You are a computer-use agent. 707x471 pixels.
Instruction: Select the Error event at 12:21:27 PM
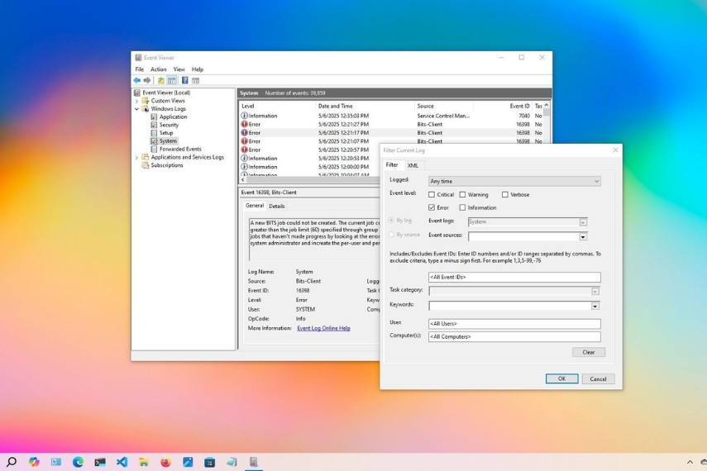pos(391,125)
